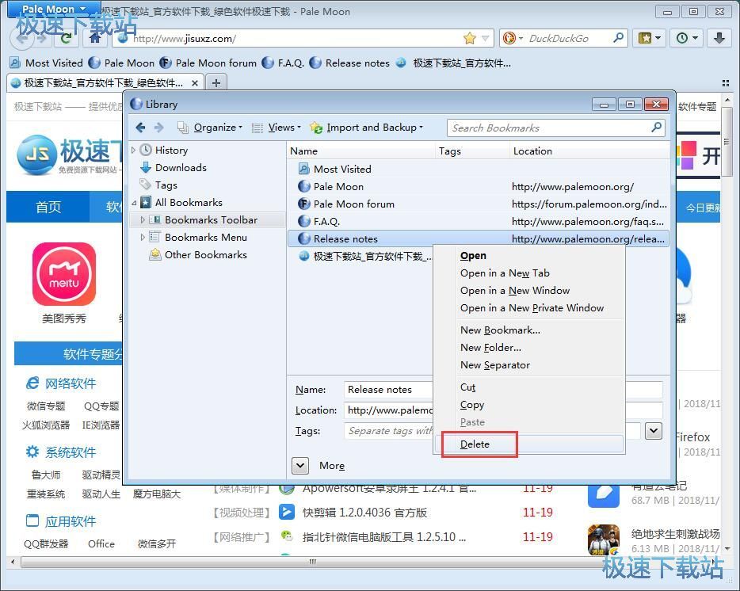The width and height of the screenshot is (740, 591).
Task: Click the history clock toolbar button
Action: pyautogui.click(x=687, y=38)
